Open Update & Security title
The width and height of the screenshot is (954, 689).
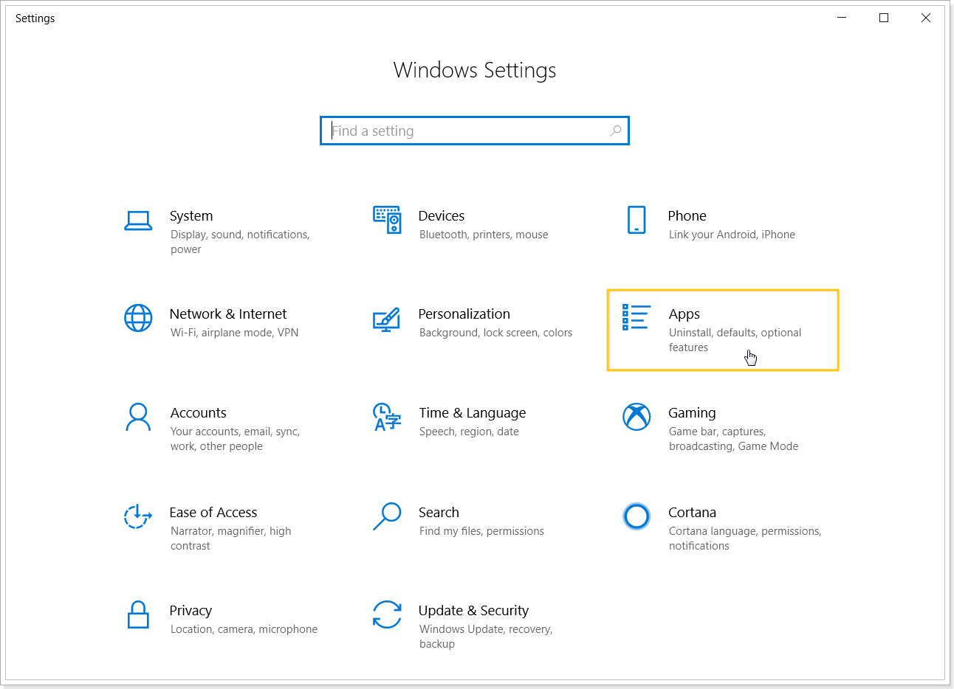473,610
